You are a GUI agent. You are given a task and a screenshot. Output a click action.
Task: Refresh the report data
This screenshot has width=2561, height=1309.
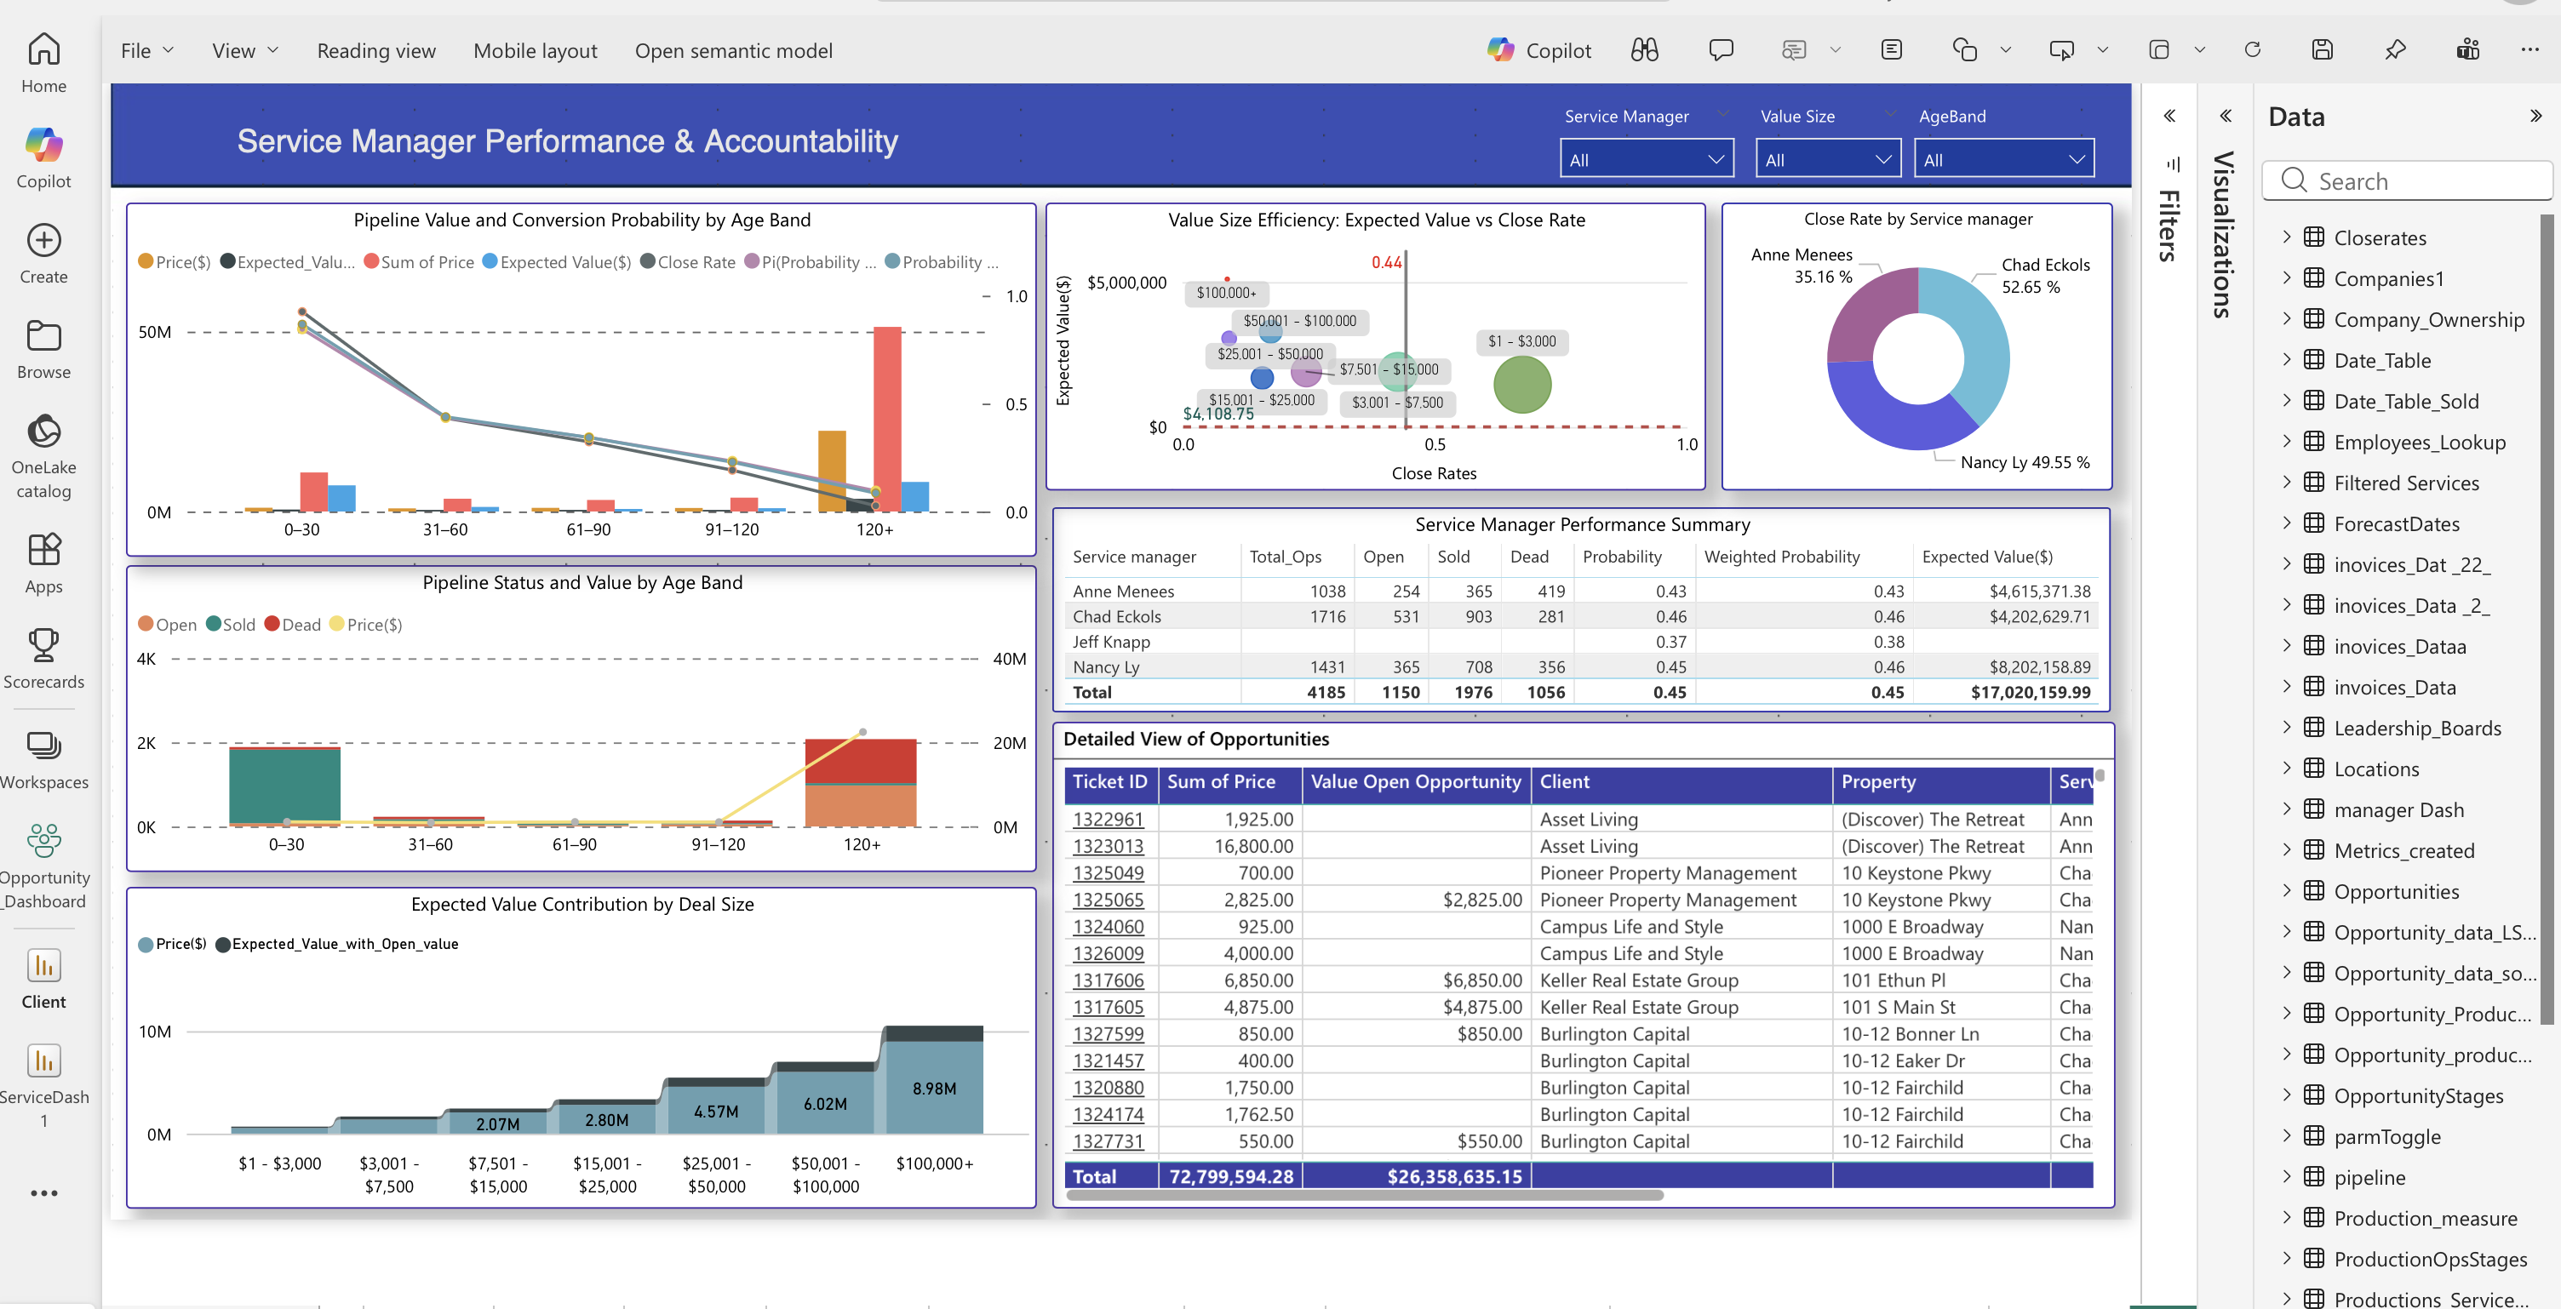tap(2253, 49)
